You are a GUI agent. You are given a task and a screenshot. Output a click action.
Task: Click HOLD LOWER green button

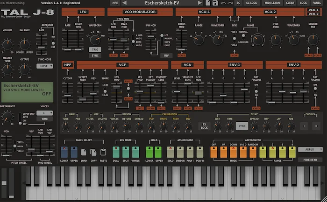coord(149,152)
